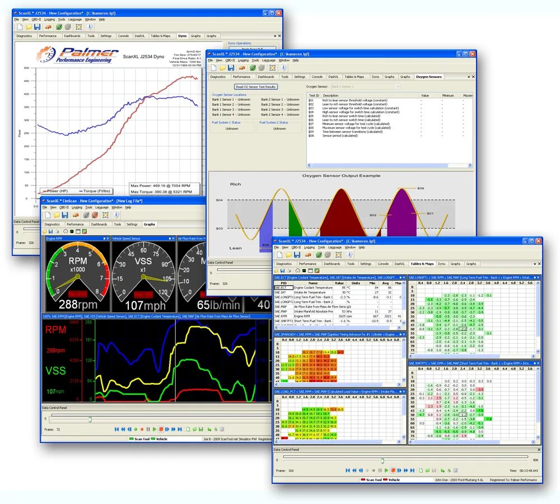The width and height of the screenshot is (560, 504).
Task: Click Vehicle status indicator in ElmScan window
Action: (x=159, y=439)
